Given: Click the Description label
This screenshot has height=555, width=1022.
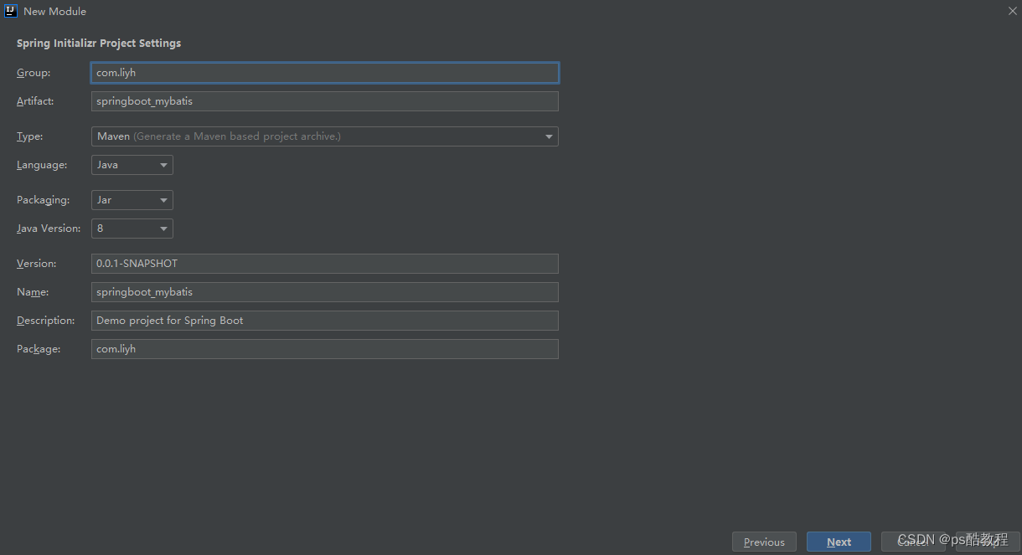Looking at the screenshot, I should click(46, 321).
